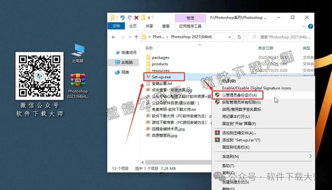Click the Help question mark button
The image size is (332, 190).
[310, 27]
